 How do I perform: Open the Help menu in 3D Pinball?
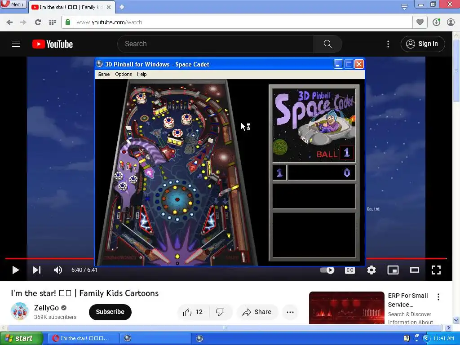142,74
